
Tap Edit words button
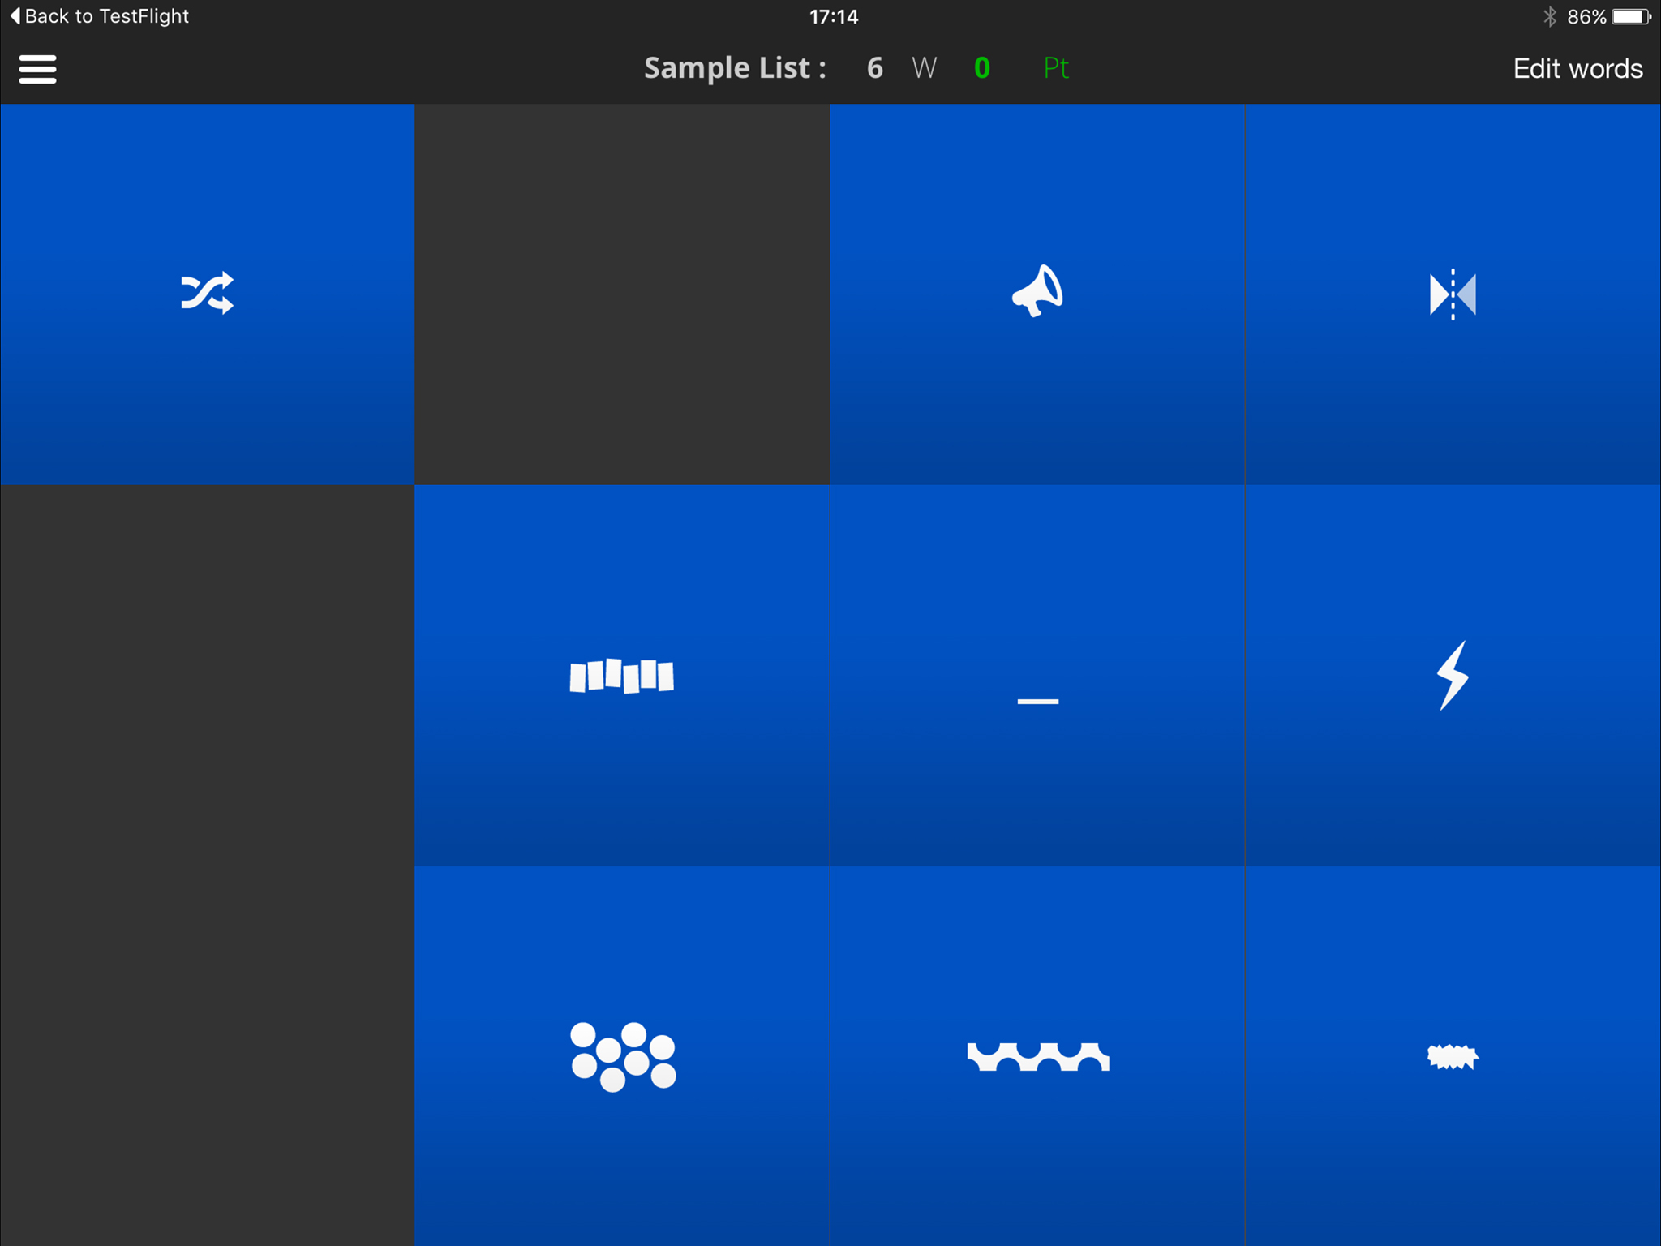click(1577, 69)
